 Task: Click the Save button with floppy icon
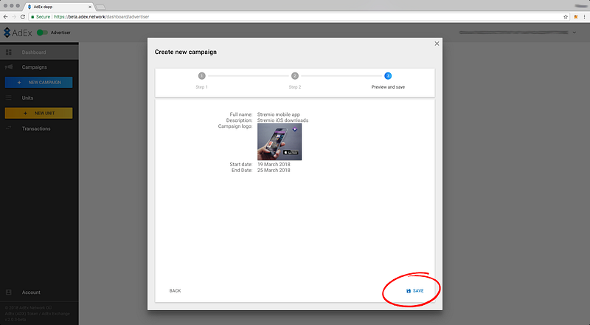[414, 291]
